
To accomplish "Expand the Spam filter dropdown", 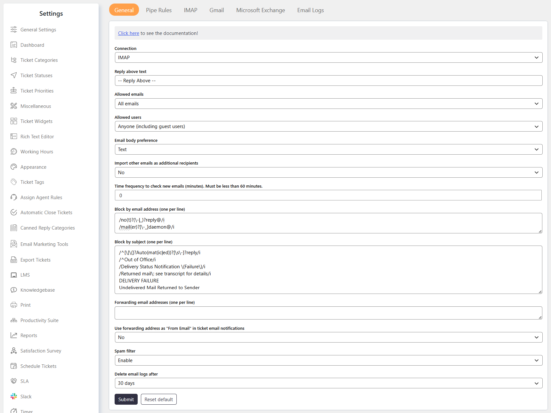I will click(x=328, y=360).
